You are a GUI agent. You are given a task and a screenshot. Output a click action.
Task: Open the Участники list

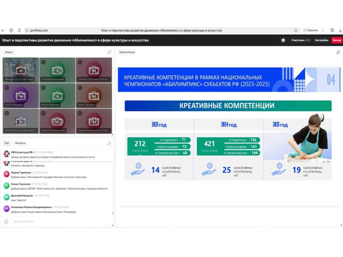(x=301, y=40)
